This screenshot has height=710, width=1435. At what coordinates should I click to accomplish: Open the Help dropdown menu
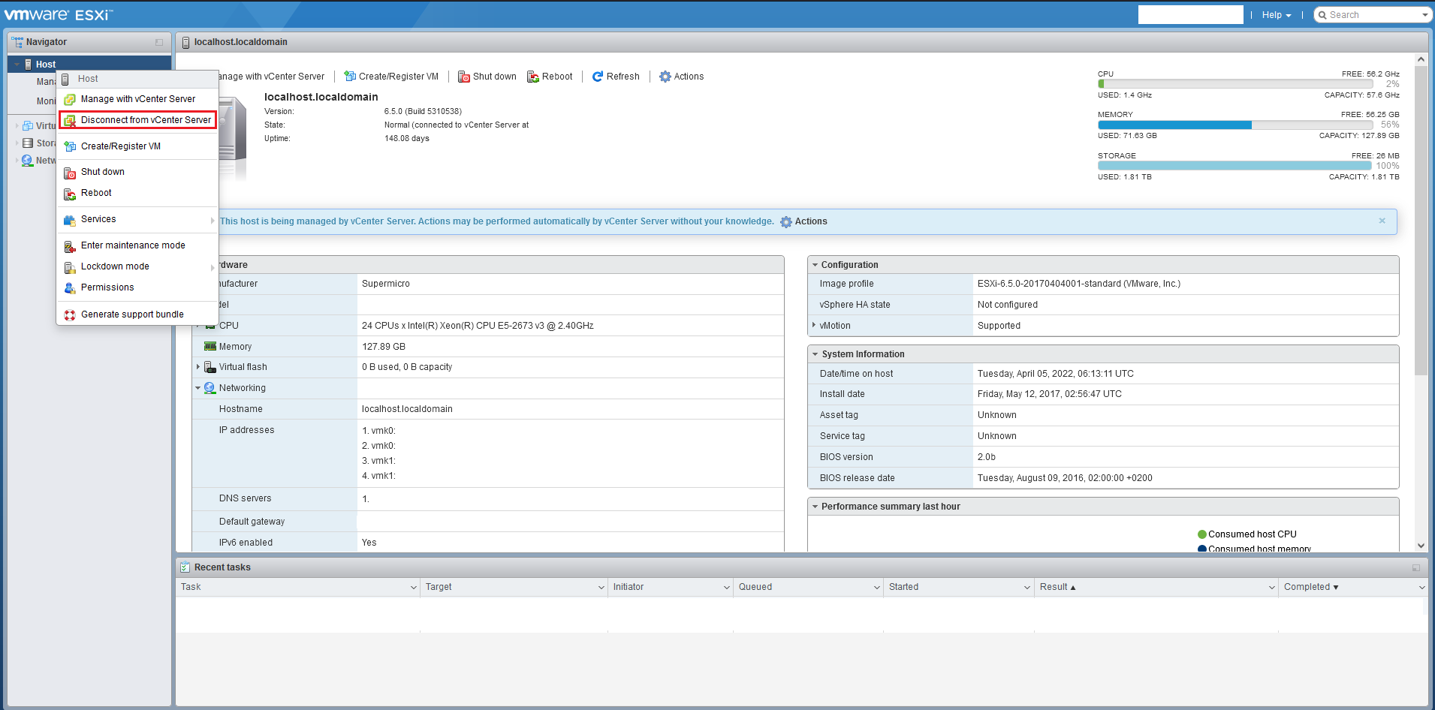1277,15
